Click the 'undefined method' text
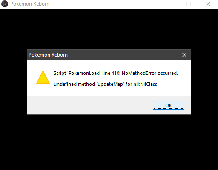218x170 pixels. pyautogui.click(x=74, y=84)
